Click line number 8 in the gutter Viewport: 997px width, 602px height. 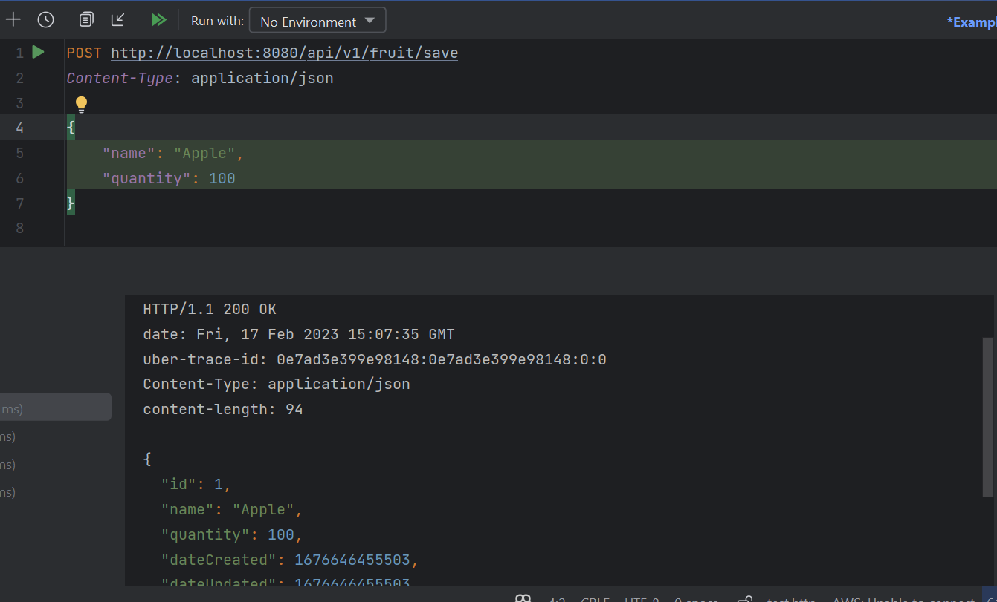pos(19,228)
